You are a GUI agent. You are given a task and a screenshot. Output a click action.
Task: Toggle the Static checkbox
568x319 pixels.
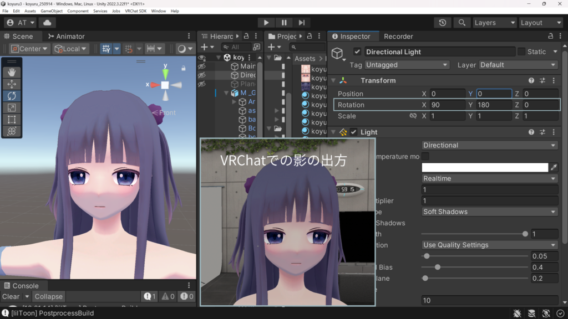pos(521,52)
